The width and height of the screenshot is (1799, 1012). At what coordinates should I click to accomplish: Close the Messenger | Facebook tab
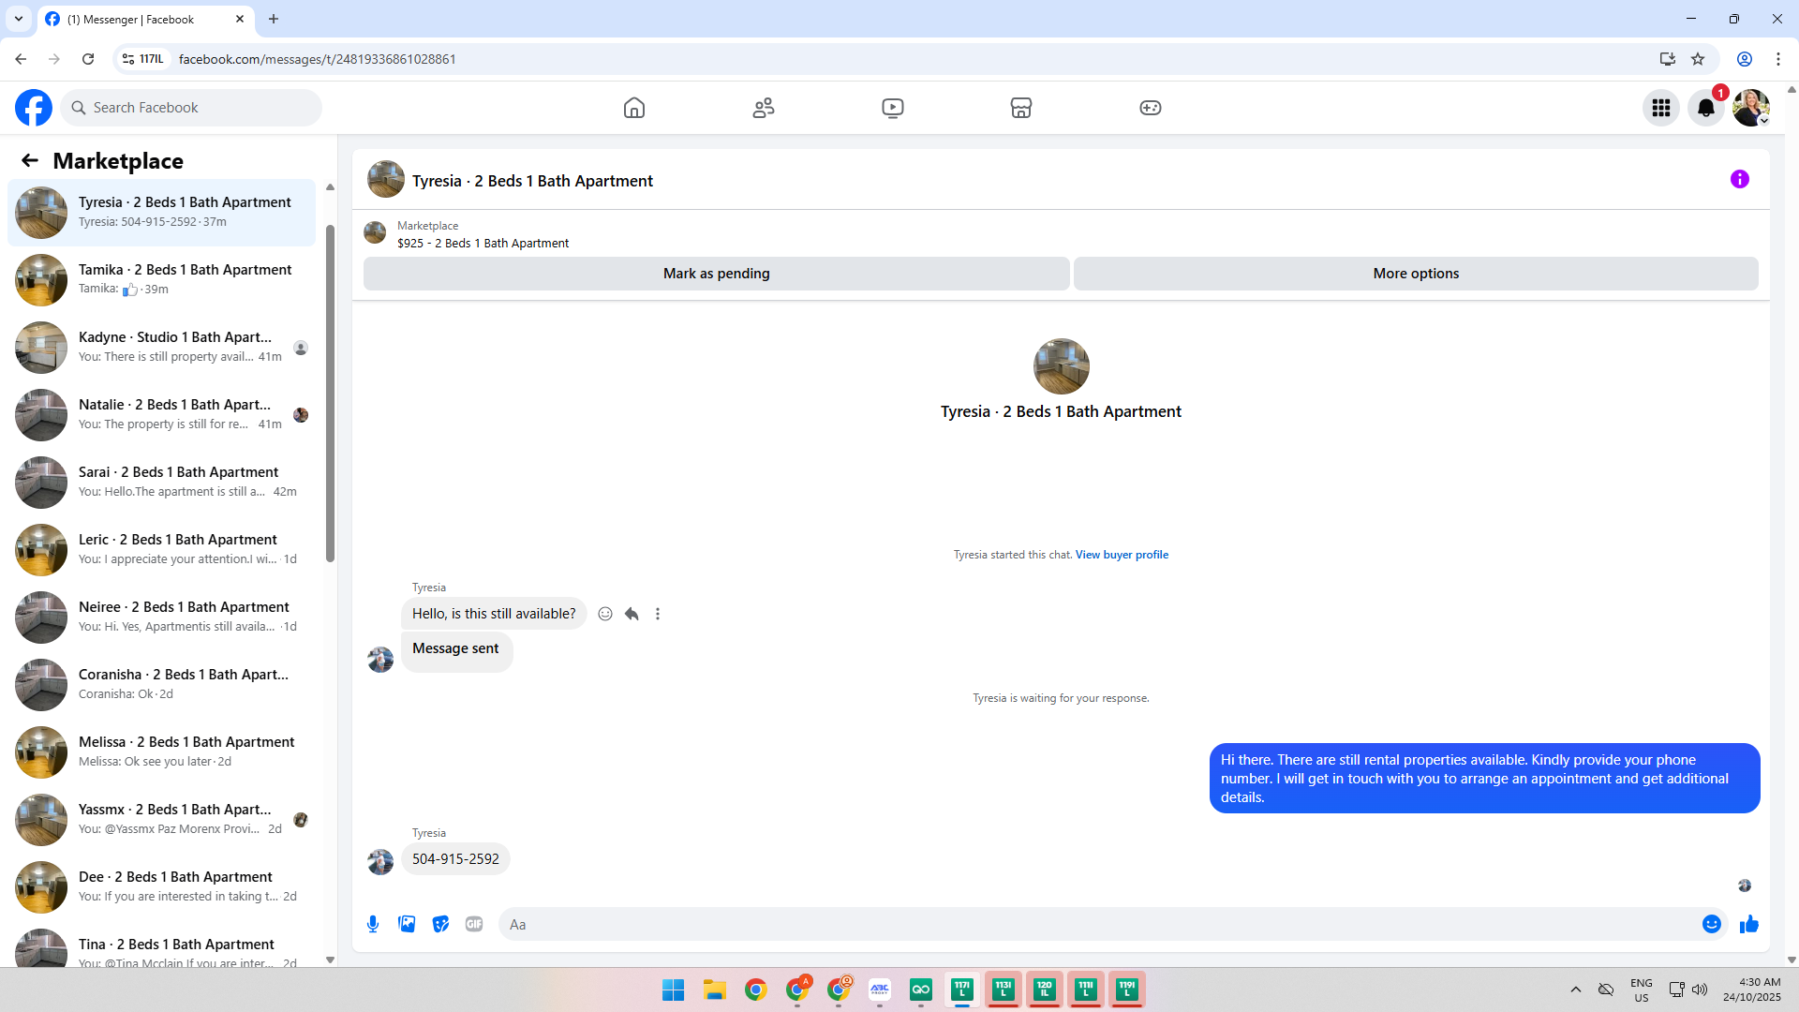(240, 19)
